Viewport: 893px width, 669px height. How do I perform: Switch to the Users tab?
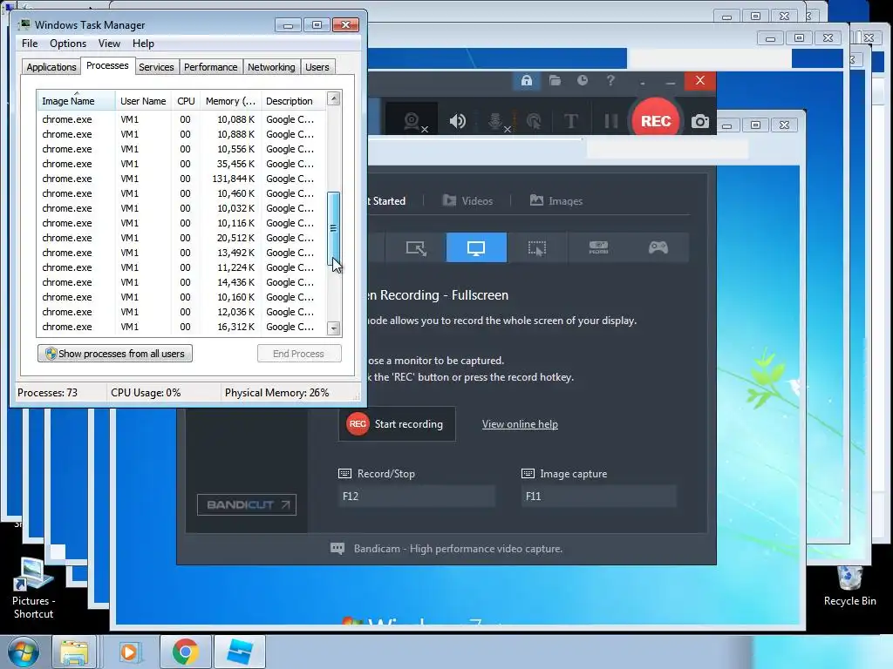[x=317, y=67]
